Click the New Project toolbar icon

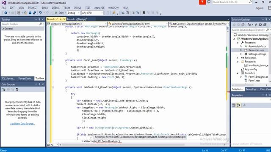[19, 13]
